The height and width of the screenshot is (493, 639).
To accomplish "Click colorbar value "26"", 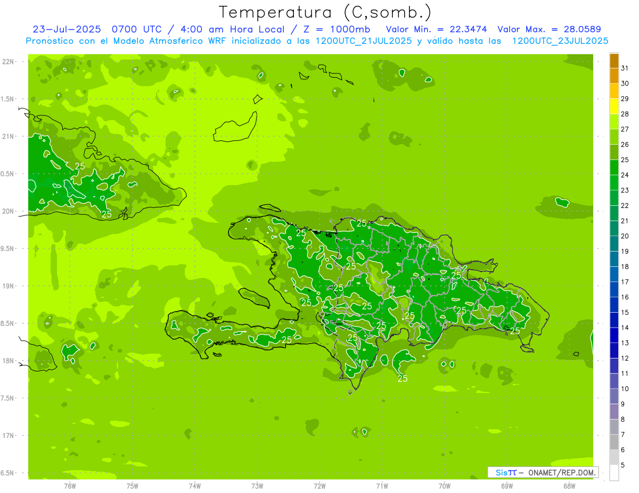I will click(625, 145).
